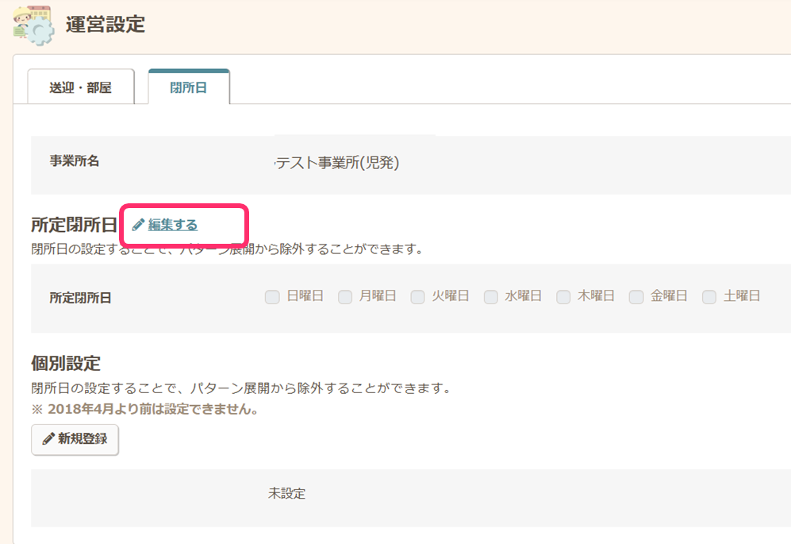Switch to the 送迎・部屋 tab
The image size is (791, 544).
(x=80, y=87)
